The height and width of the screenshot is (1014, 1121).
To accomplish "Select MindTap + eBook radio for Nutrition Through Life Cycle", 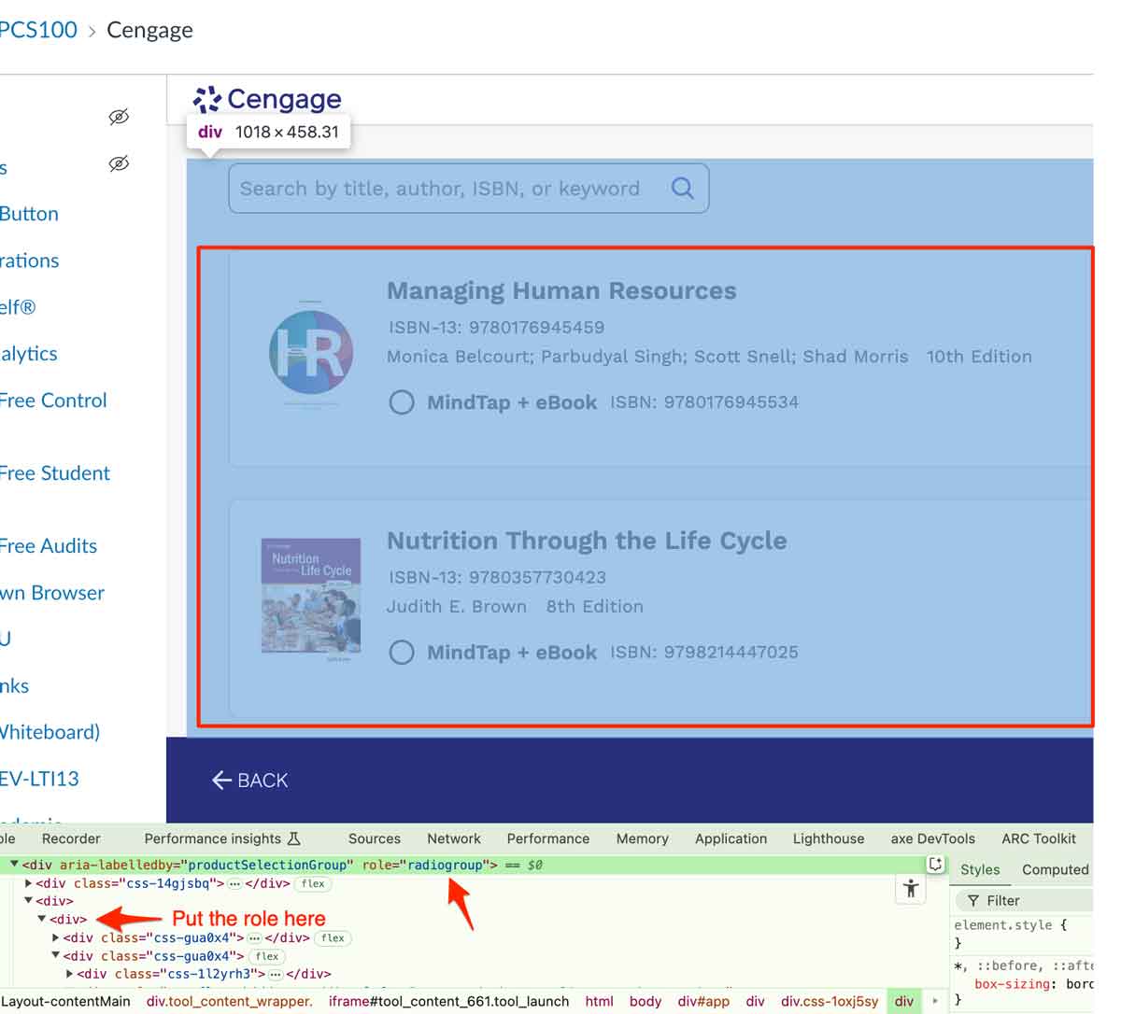I will (402, 652).
